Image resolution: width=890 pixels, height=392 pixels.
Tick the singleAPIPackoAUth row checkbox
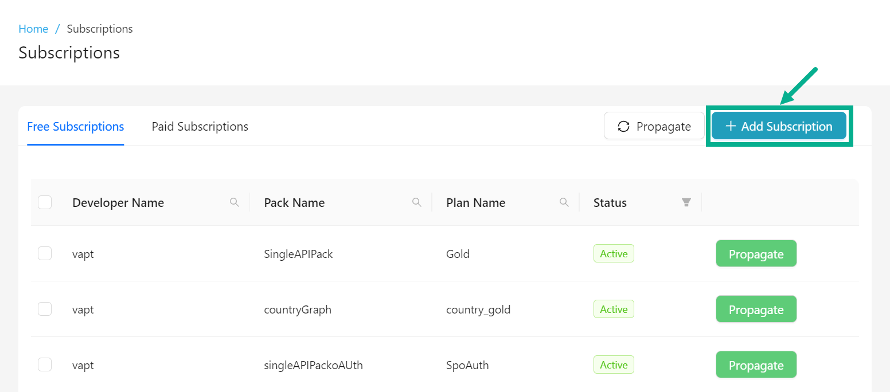[x=45, y=364]
